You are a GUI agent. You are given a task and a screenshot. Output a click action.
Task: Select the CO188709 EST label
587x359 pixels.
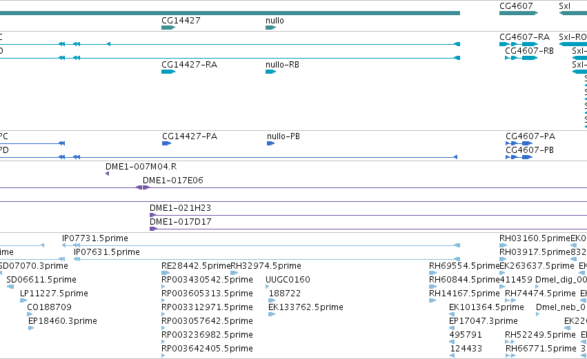49,307
